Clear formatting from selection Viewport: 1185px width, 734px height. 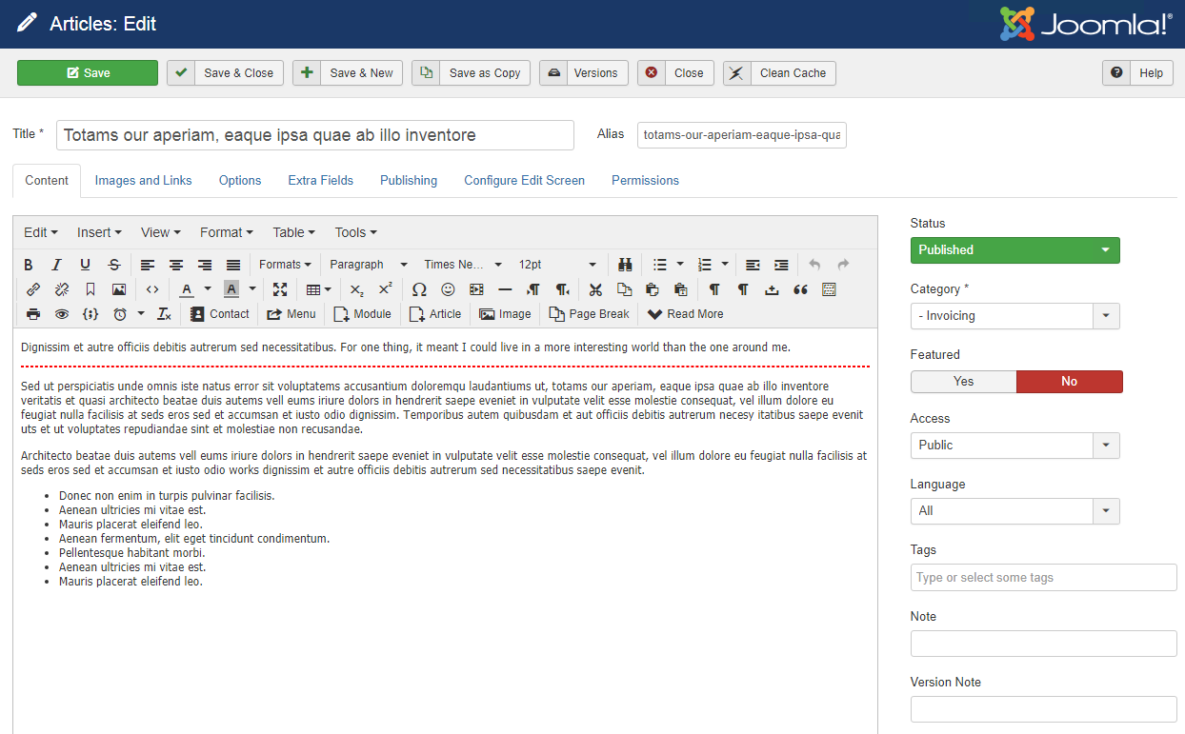[x=164, y=314]
